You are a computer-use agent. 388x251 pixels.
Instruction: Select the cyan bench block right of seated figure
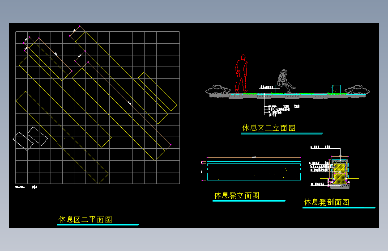click(336, 89)
